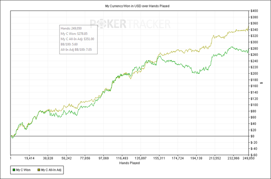Screen dimensions: 271x179
Task: Click the $260 y-axis label
Action: tap(254, 55)
